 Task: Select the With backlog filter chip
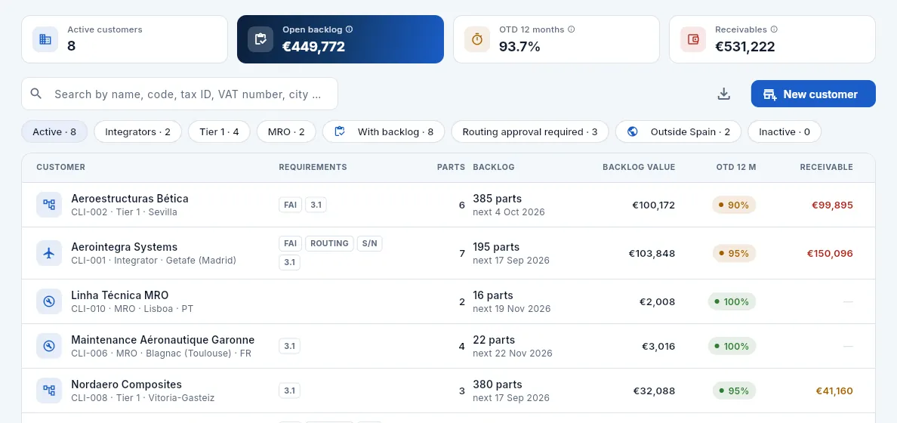(x=384, y=131)
